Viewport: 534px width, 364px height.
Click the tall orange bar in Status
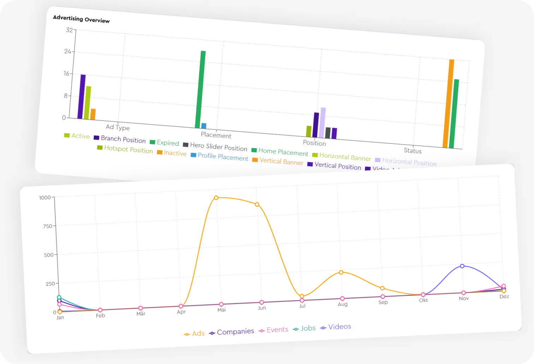click(x=449, y=103)
